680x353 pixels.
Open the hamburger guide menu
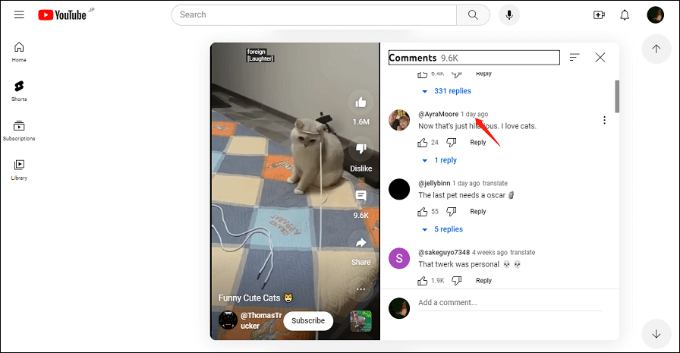coord(19,14)
